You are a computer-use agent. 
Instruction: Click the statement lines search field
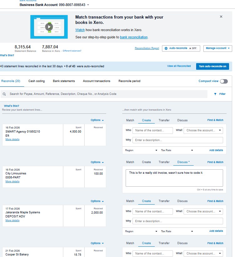coord(107,94)
